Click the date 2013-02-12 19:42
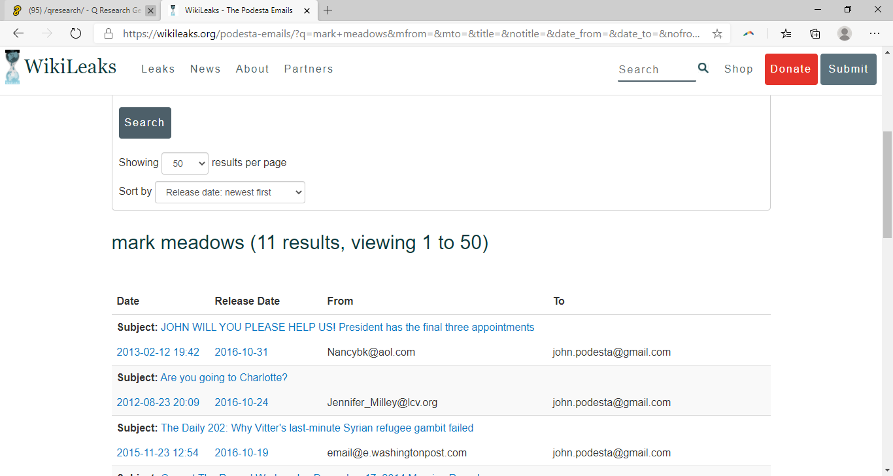 coord(158,352)
